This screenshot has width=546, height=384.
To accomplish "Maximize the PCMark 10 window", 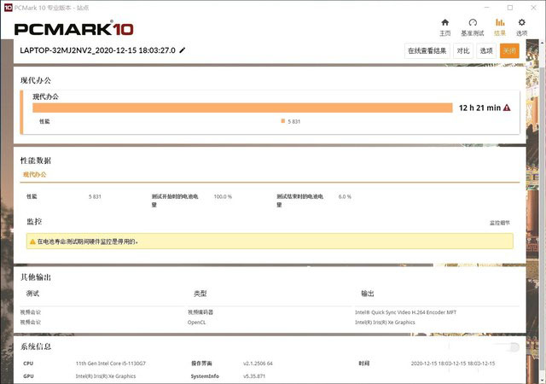I will 510,8.
